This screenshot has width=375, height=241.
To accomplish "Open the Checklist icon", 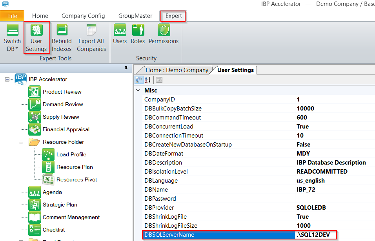I will tap(35, 230).
